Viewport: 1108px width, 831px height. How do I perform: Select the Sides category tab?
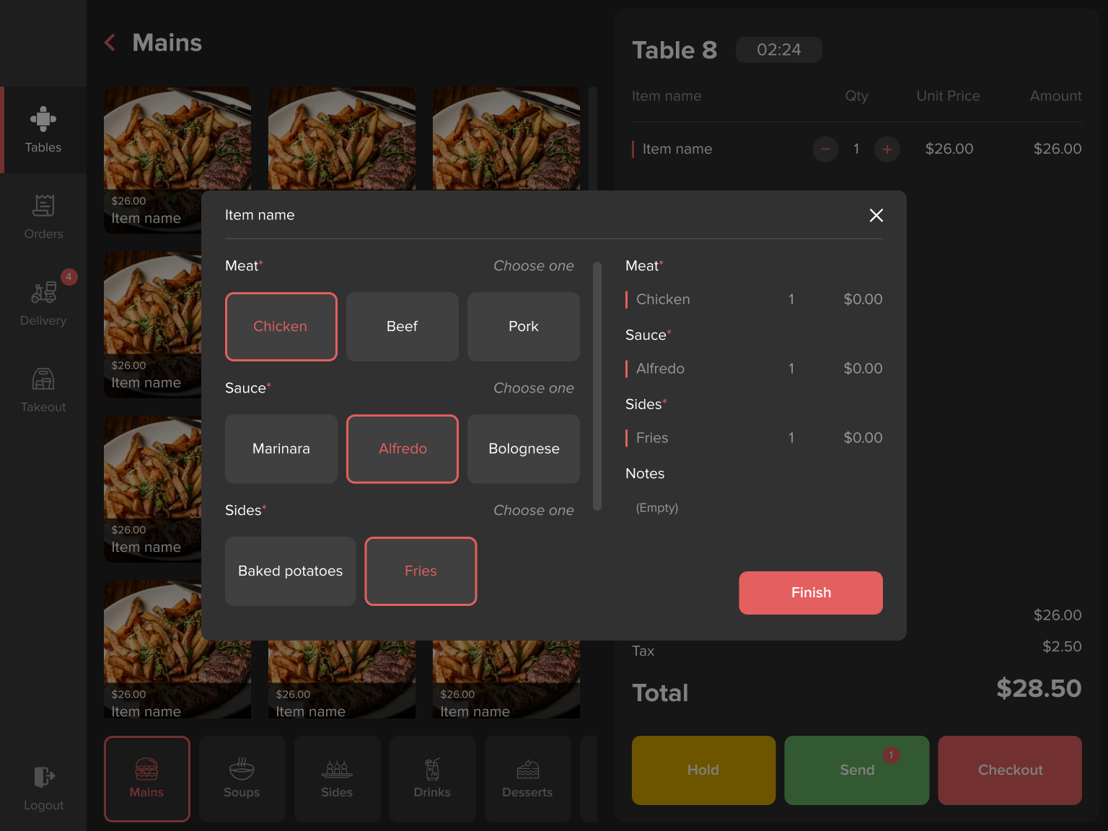(x=337, y=778)
